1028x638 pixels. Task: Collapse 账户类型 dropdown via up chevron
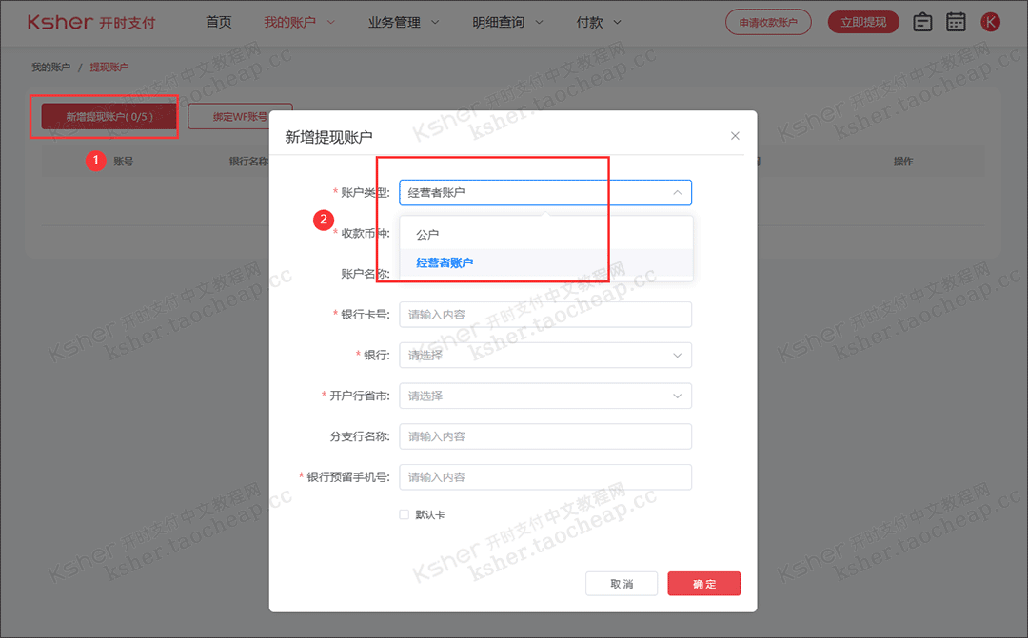[678, 193]
